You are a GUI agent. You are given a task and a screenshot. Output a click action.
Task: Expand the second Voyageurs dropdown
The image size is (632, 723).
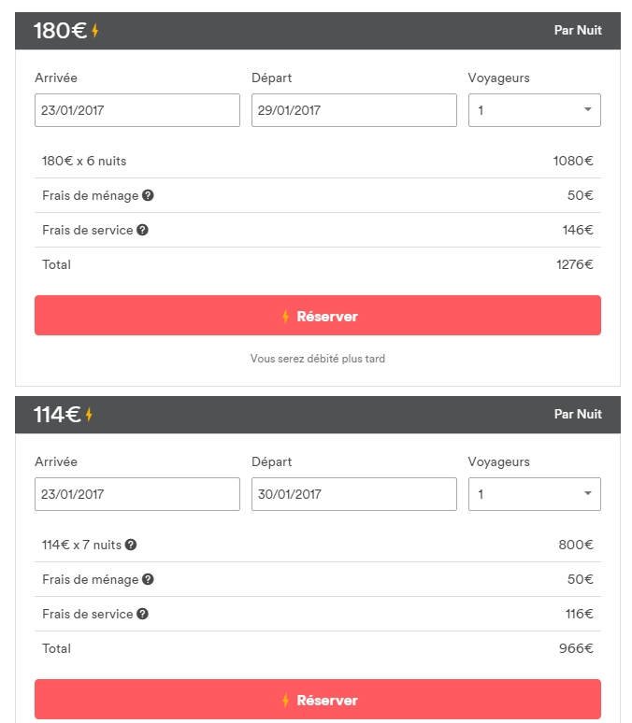pos(534,494)
